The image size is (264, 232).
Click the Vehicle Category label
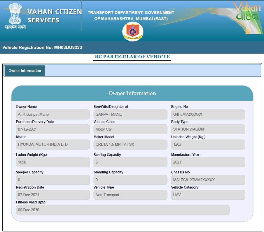pyautogui.click(x=185, y=187)
